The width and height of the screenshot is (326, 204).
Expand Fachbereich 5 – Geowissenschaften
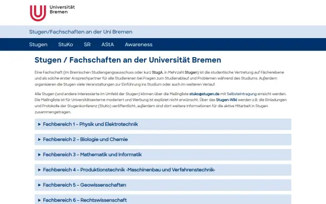tap(163, 185)
